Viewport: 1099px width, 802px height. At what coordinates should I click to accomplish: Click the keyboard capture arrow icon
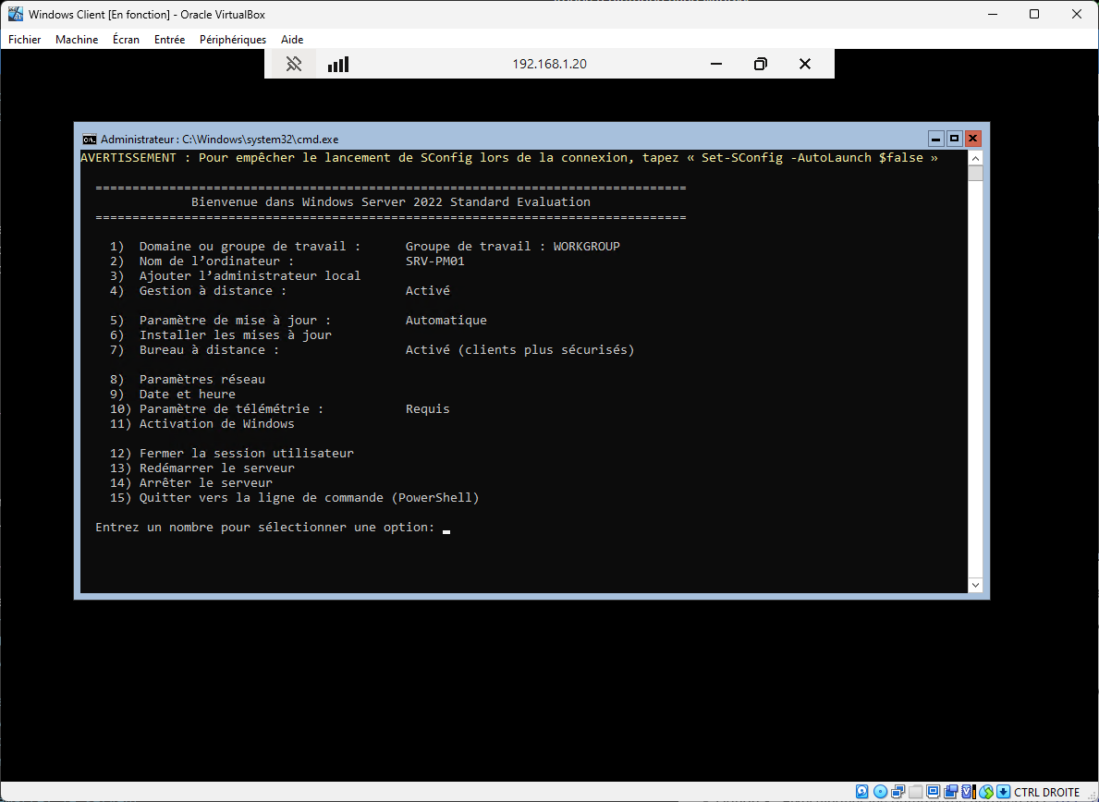point(1003,792)
